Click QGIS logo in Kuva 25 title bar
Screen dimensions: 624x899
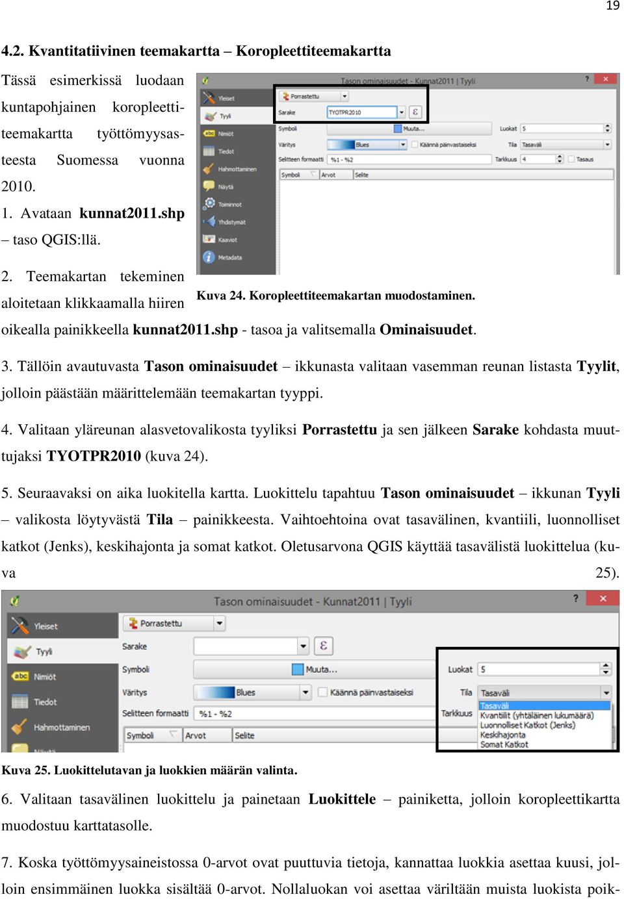(15, 601)
